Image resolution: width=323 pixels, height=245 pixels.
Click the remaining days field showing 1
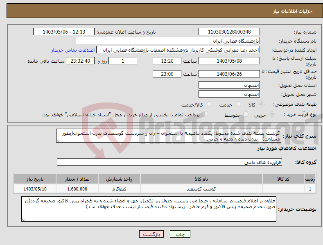(x=123, y=61)
